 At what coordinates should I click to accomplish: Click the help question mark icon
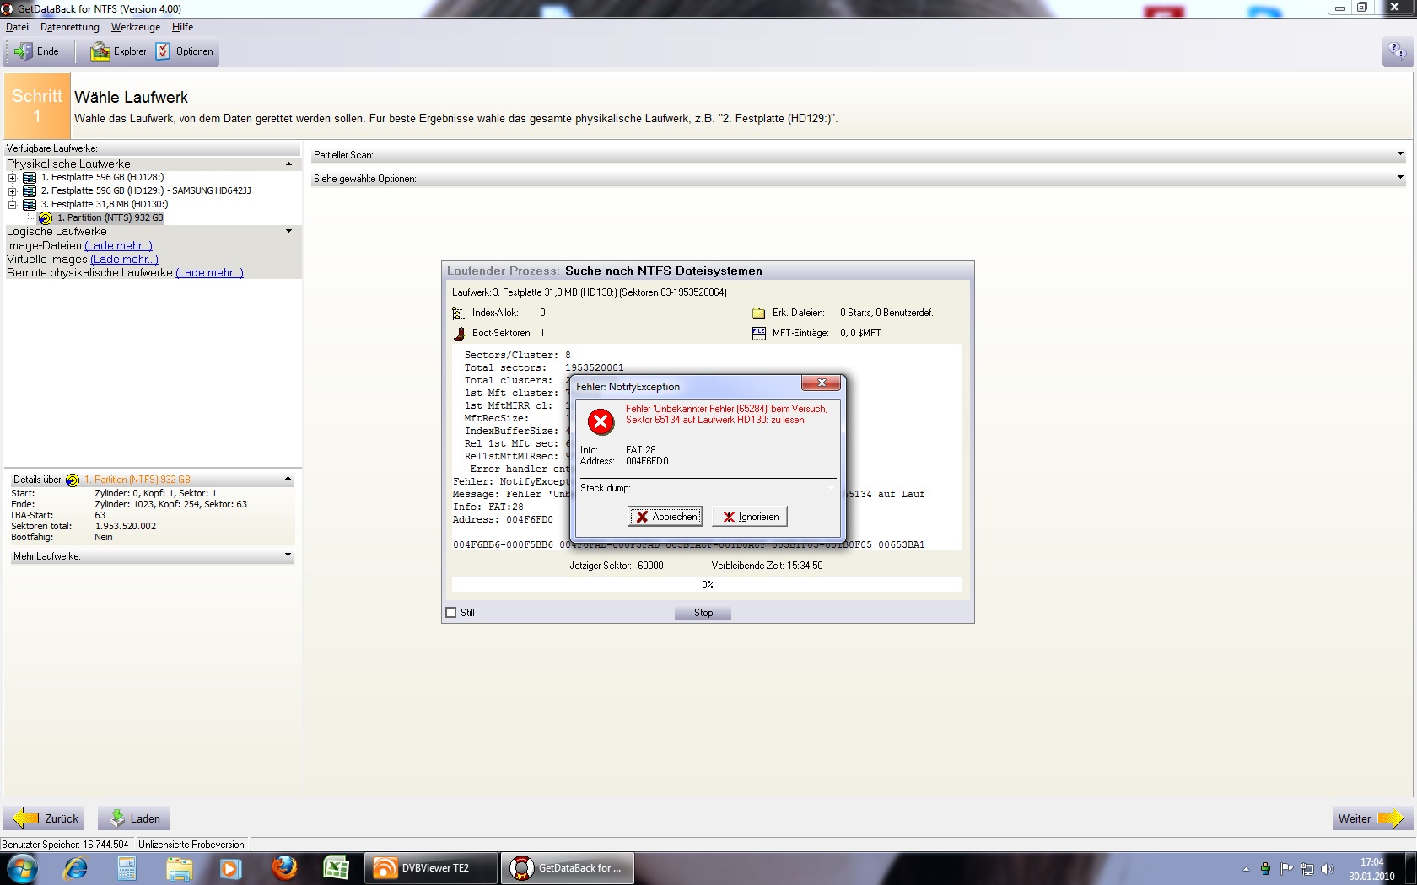(x=1396, y=51)
